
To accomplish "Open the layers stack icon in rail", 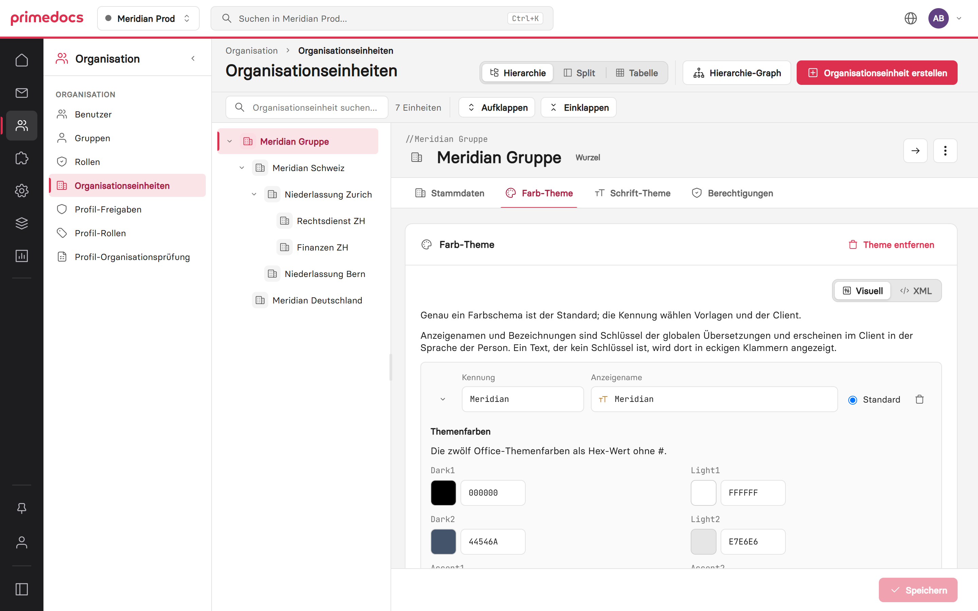I will pyautogui.click(x=21, y=223).
